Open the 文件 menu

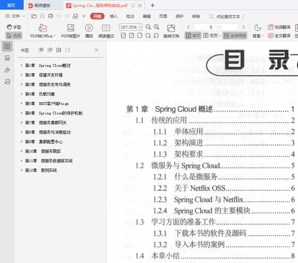coord(15,16)
